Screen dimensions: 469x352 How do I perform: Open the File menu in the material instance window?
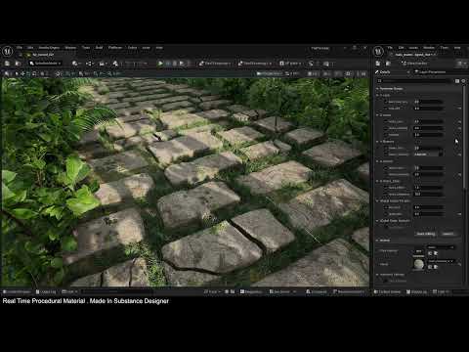tap(390, 48)
